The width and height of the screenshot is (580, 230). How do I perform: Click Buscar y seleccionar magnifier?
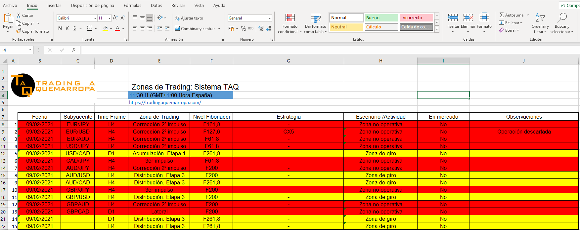click(562, 19)
